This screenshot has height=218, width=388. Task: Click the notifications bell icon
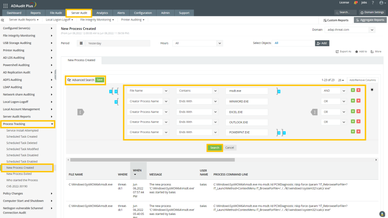pyautogui.click(x=355, y=3)
